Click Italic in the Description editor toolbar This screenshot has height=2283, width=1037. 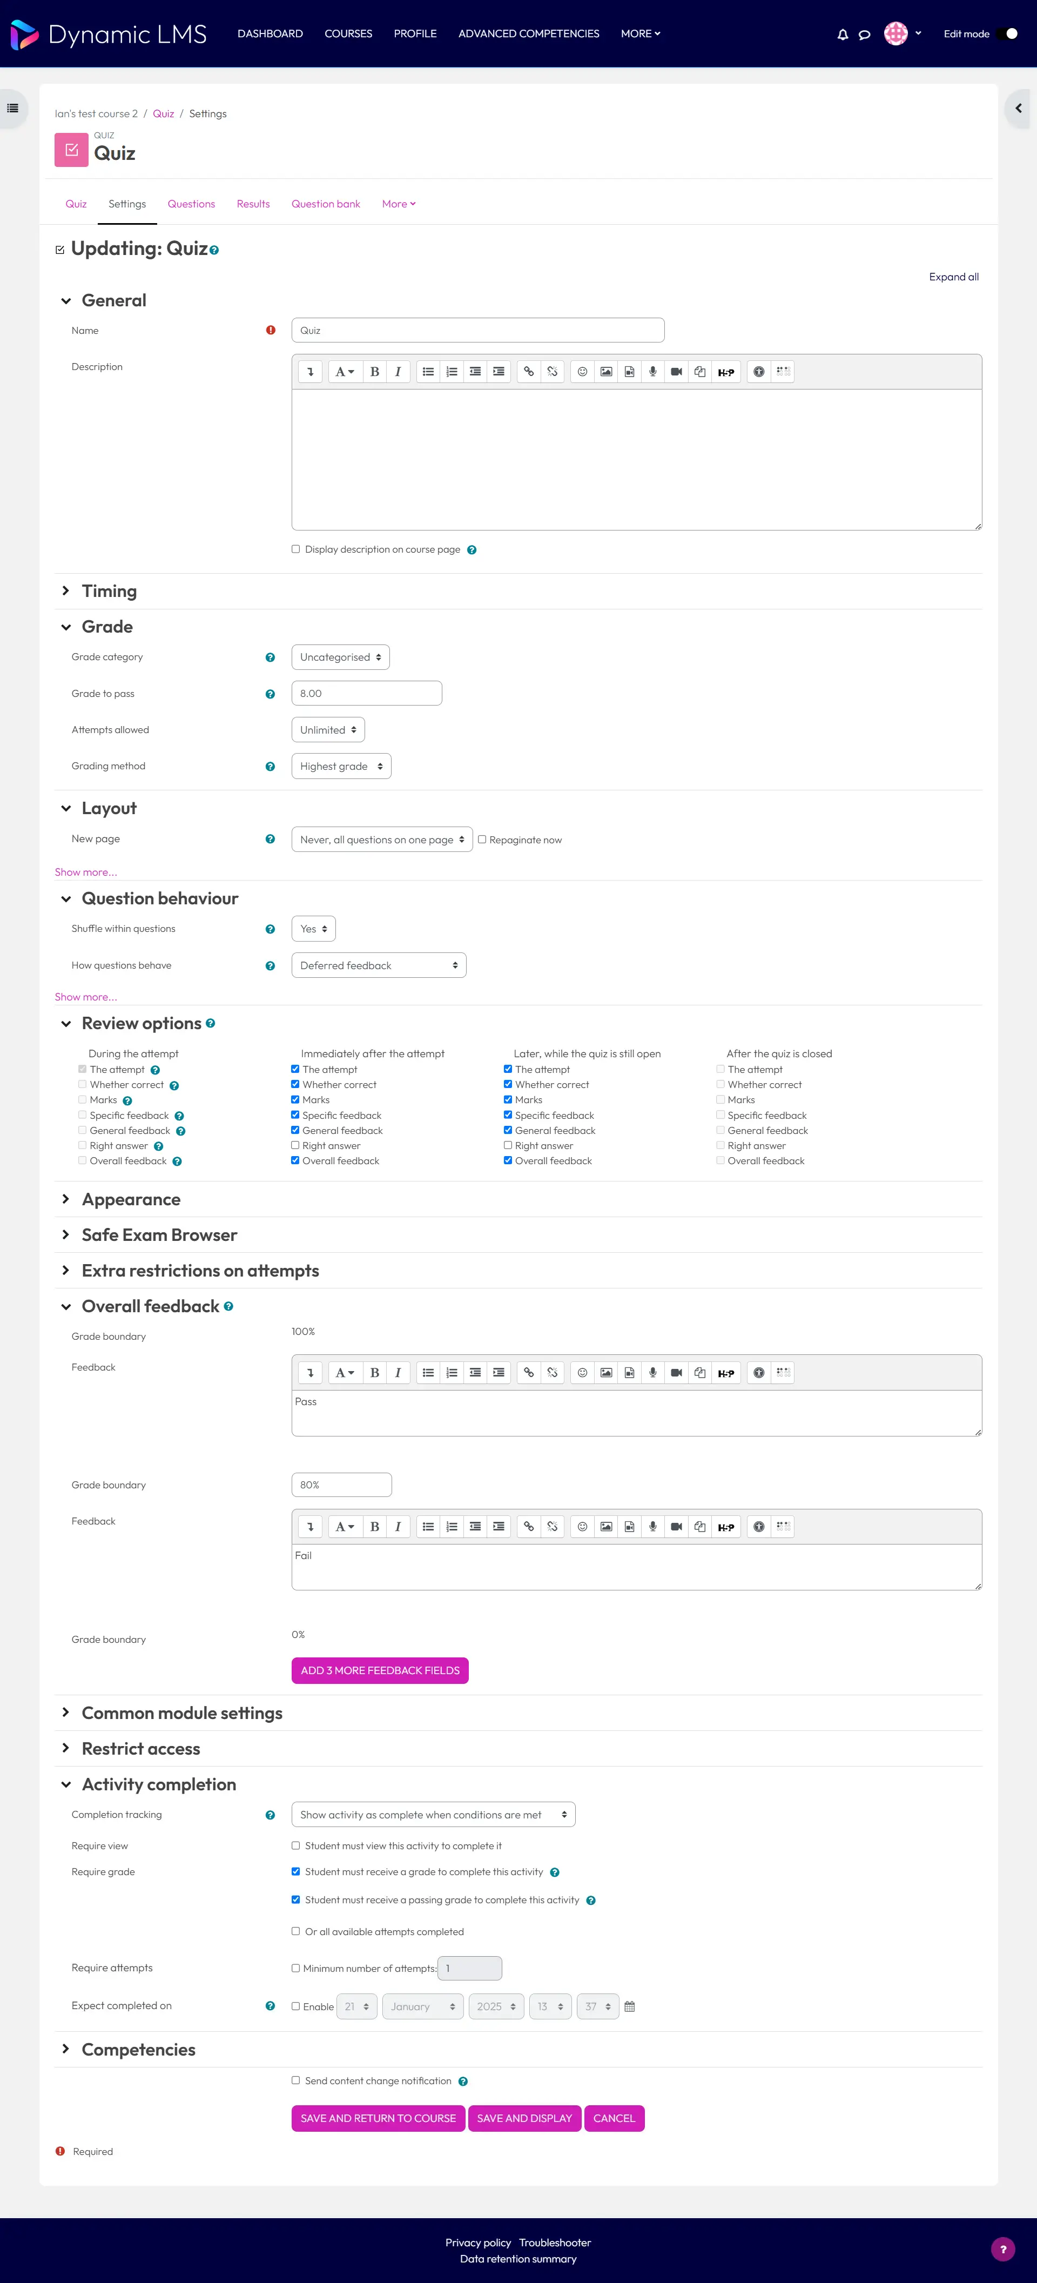(x=398, y=371)
